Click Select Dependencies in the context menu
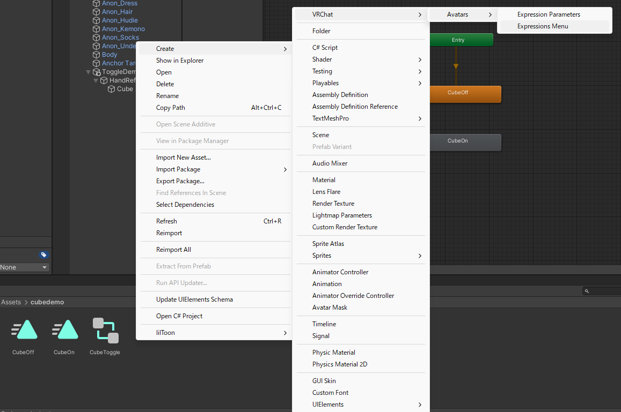The height and width of the screenshot is (412, 621). (215, 205)
